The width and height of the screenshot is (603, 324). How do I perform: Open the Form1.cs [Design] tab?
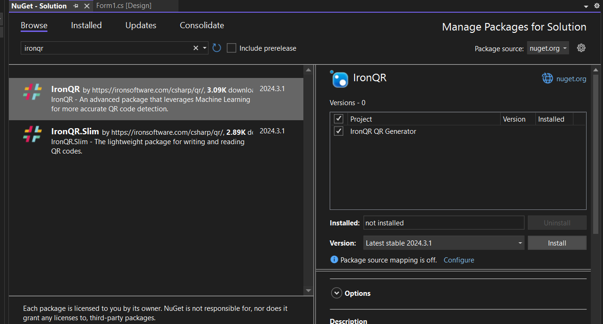[x=124, y=6]
